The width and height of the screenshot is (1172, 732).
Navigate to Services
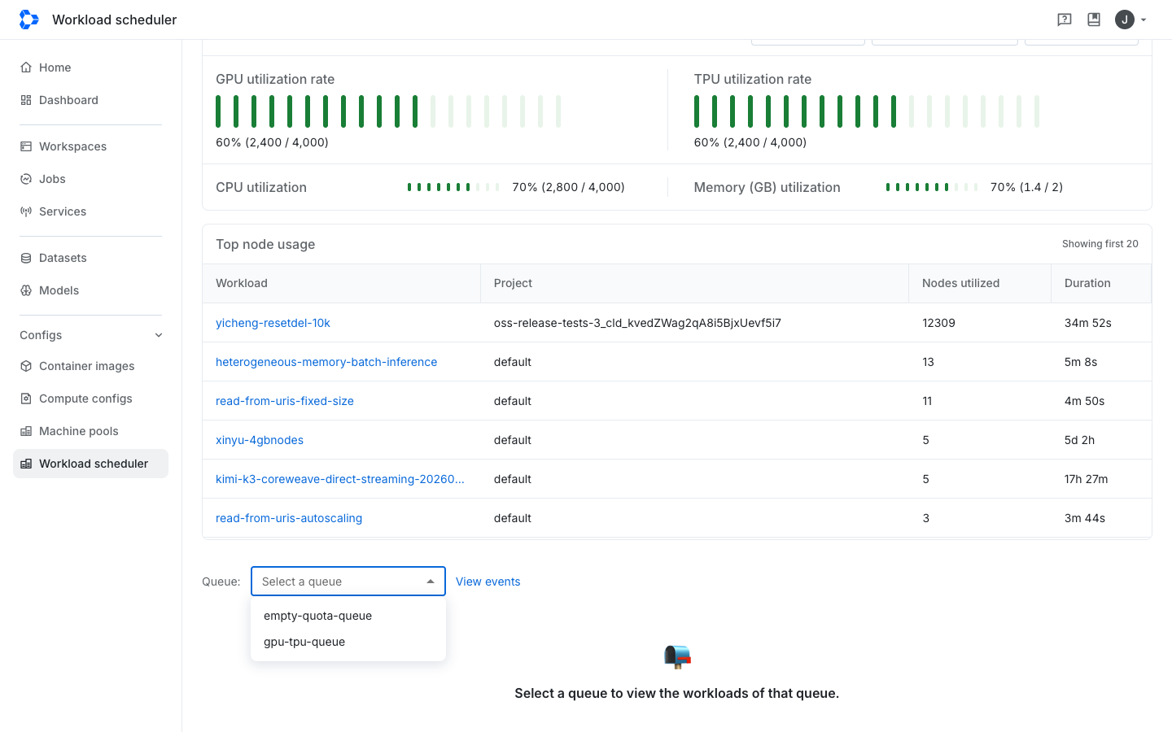coord(90,211)
